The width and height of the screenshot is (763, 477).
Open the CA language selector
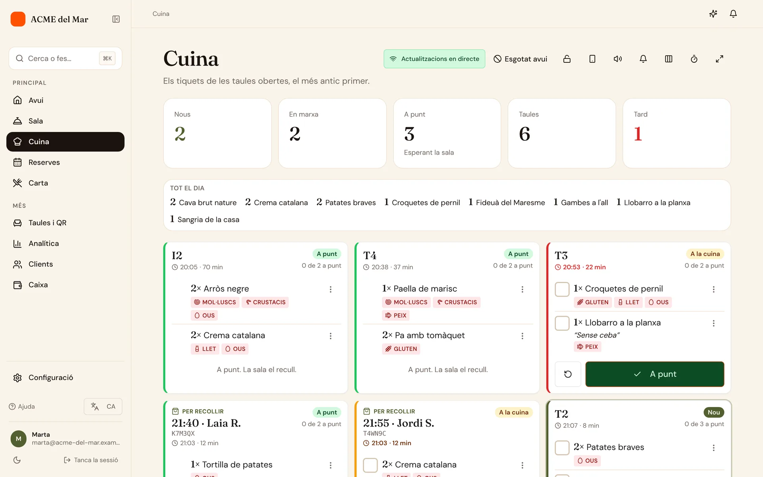tap(103, 406)
